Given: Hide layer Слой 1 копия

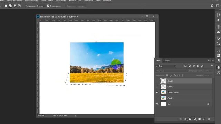Looking at the screenshot, I should coord(157,93).
